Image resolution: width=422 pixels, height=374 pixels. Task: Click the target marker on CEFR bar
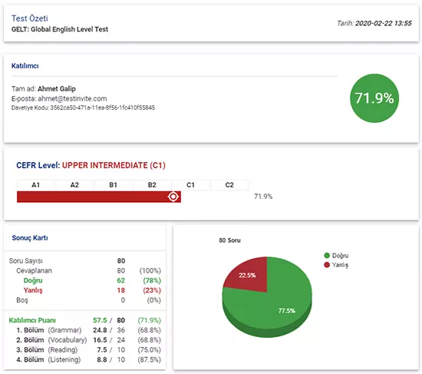(x=173, y=197)
